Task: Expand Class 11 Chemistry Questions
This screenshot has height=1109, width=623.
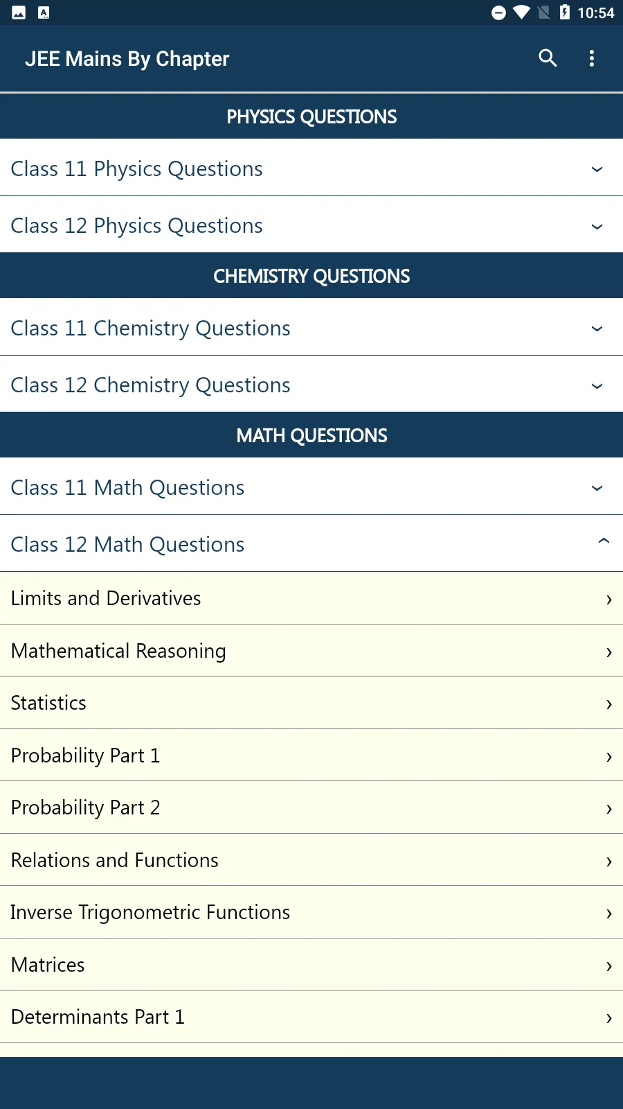Action: click(x=311, y=328)
